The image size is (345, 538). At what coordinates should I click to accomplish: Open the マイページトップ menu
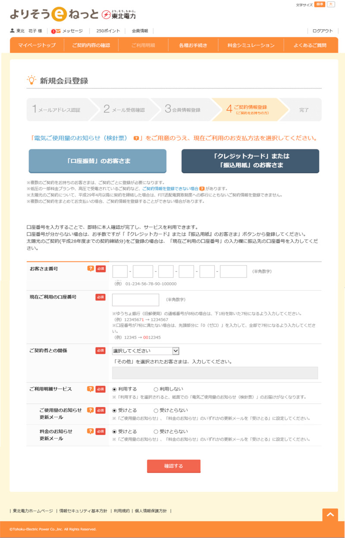[37, 45]
